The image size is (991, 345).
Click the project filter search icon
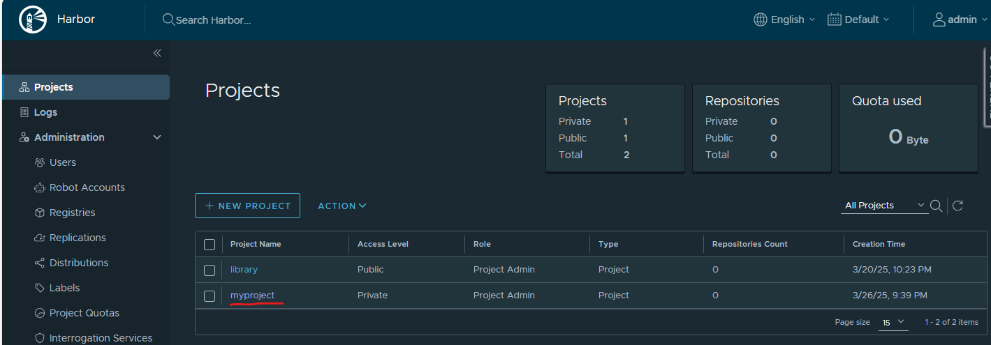[x=937, y=206]
